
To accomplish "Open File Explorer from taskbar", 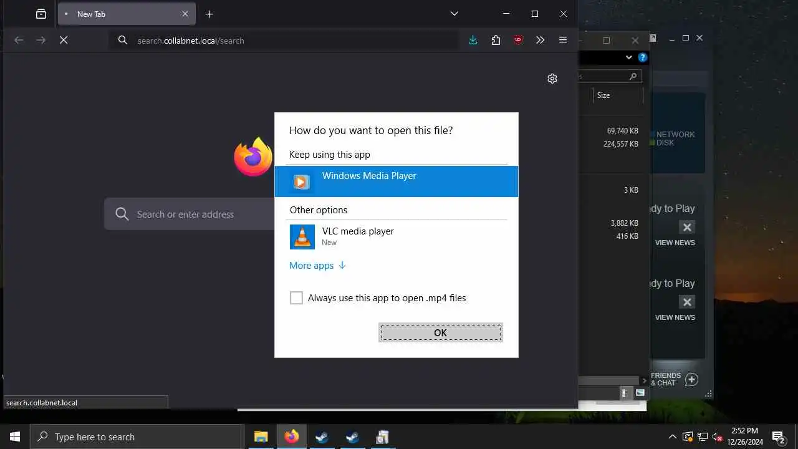I will (261, 437).
